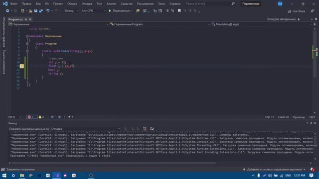319x179 pixels.
Task: Open the output source dropdown showing Отладка
Action: click(85, 129)
